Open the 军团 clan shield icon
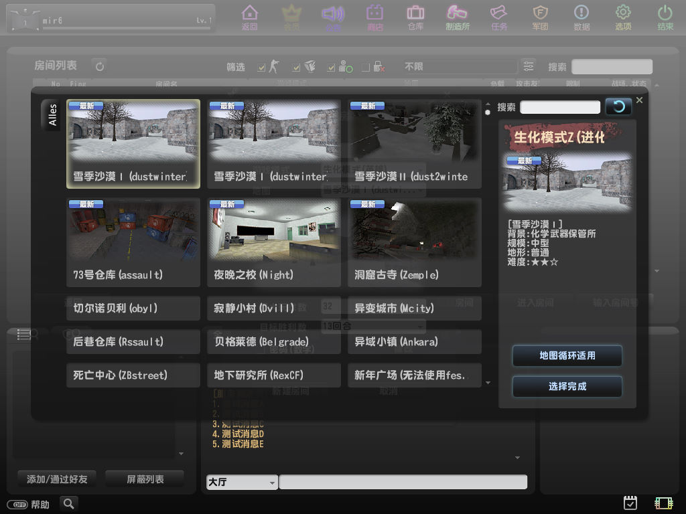 point(541,17)
